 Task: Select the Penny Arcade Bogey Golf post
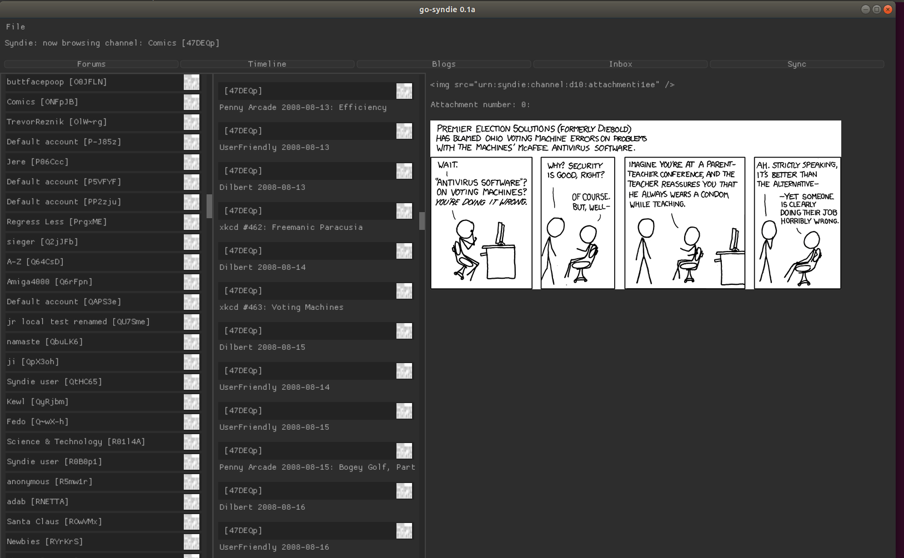click(317, 467)
